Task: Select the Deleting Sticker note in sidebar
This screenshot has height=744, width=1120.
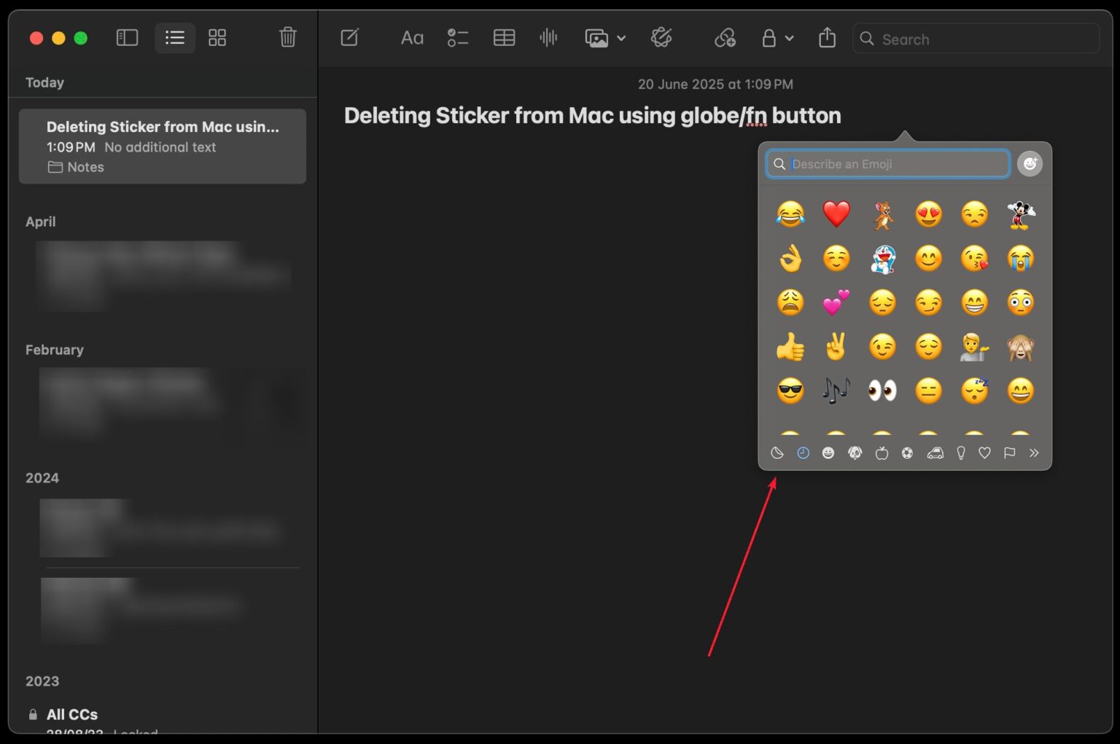Action: [162, 146]
